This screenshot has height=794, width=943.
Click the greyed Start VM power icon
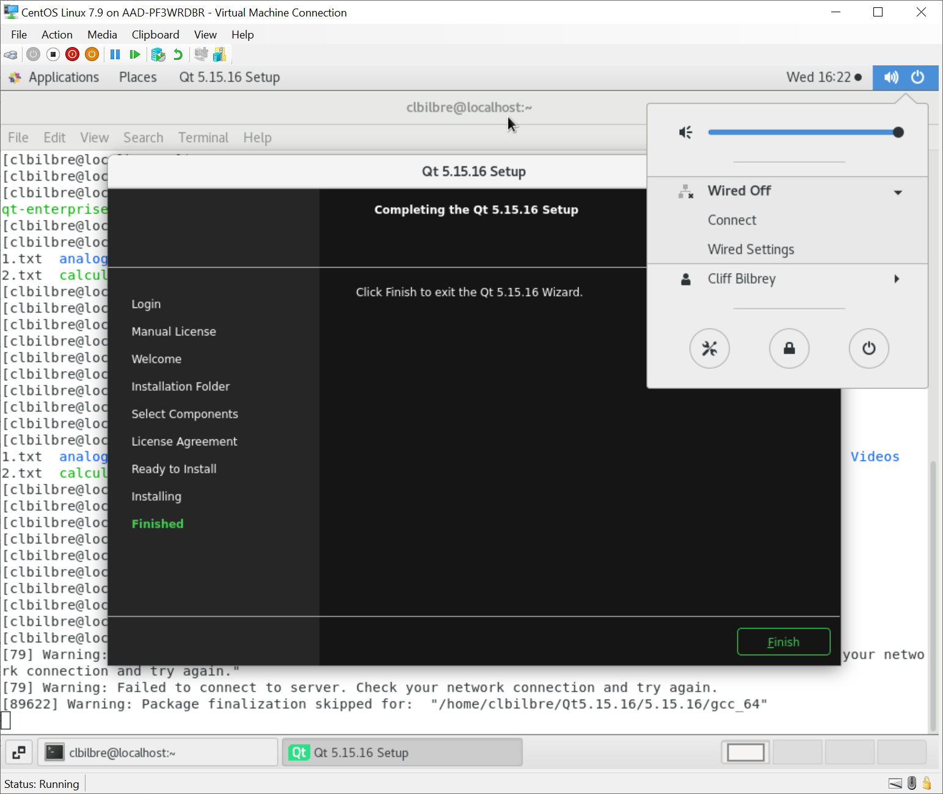click(34, 55)
